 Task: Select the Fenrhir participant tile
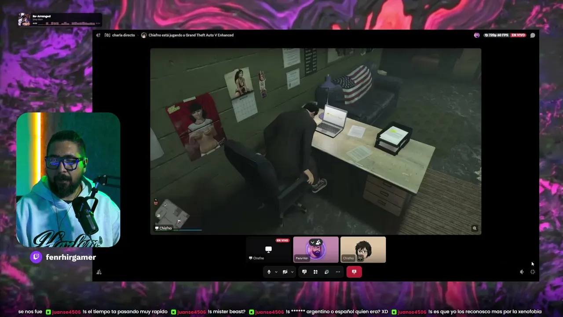tap(316, 250)
